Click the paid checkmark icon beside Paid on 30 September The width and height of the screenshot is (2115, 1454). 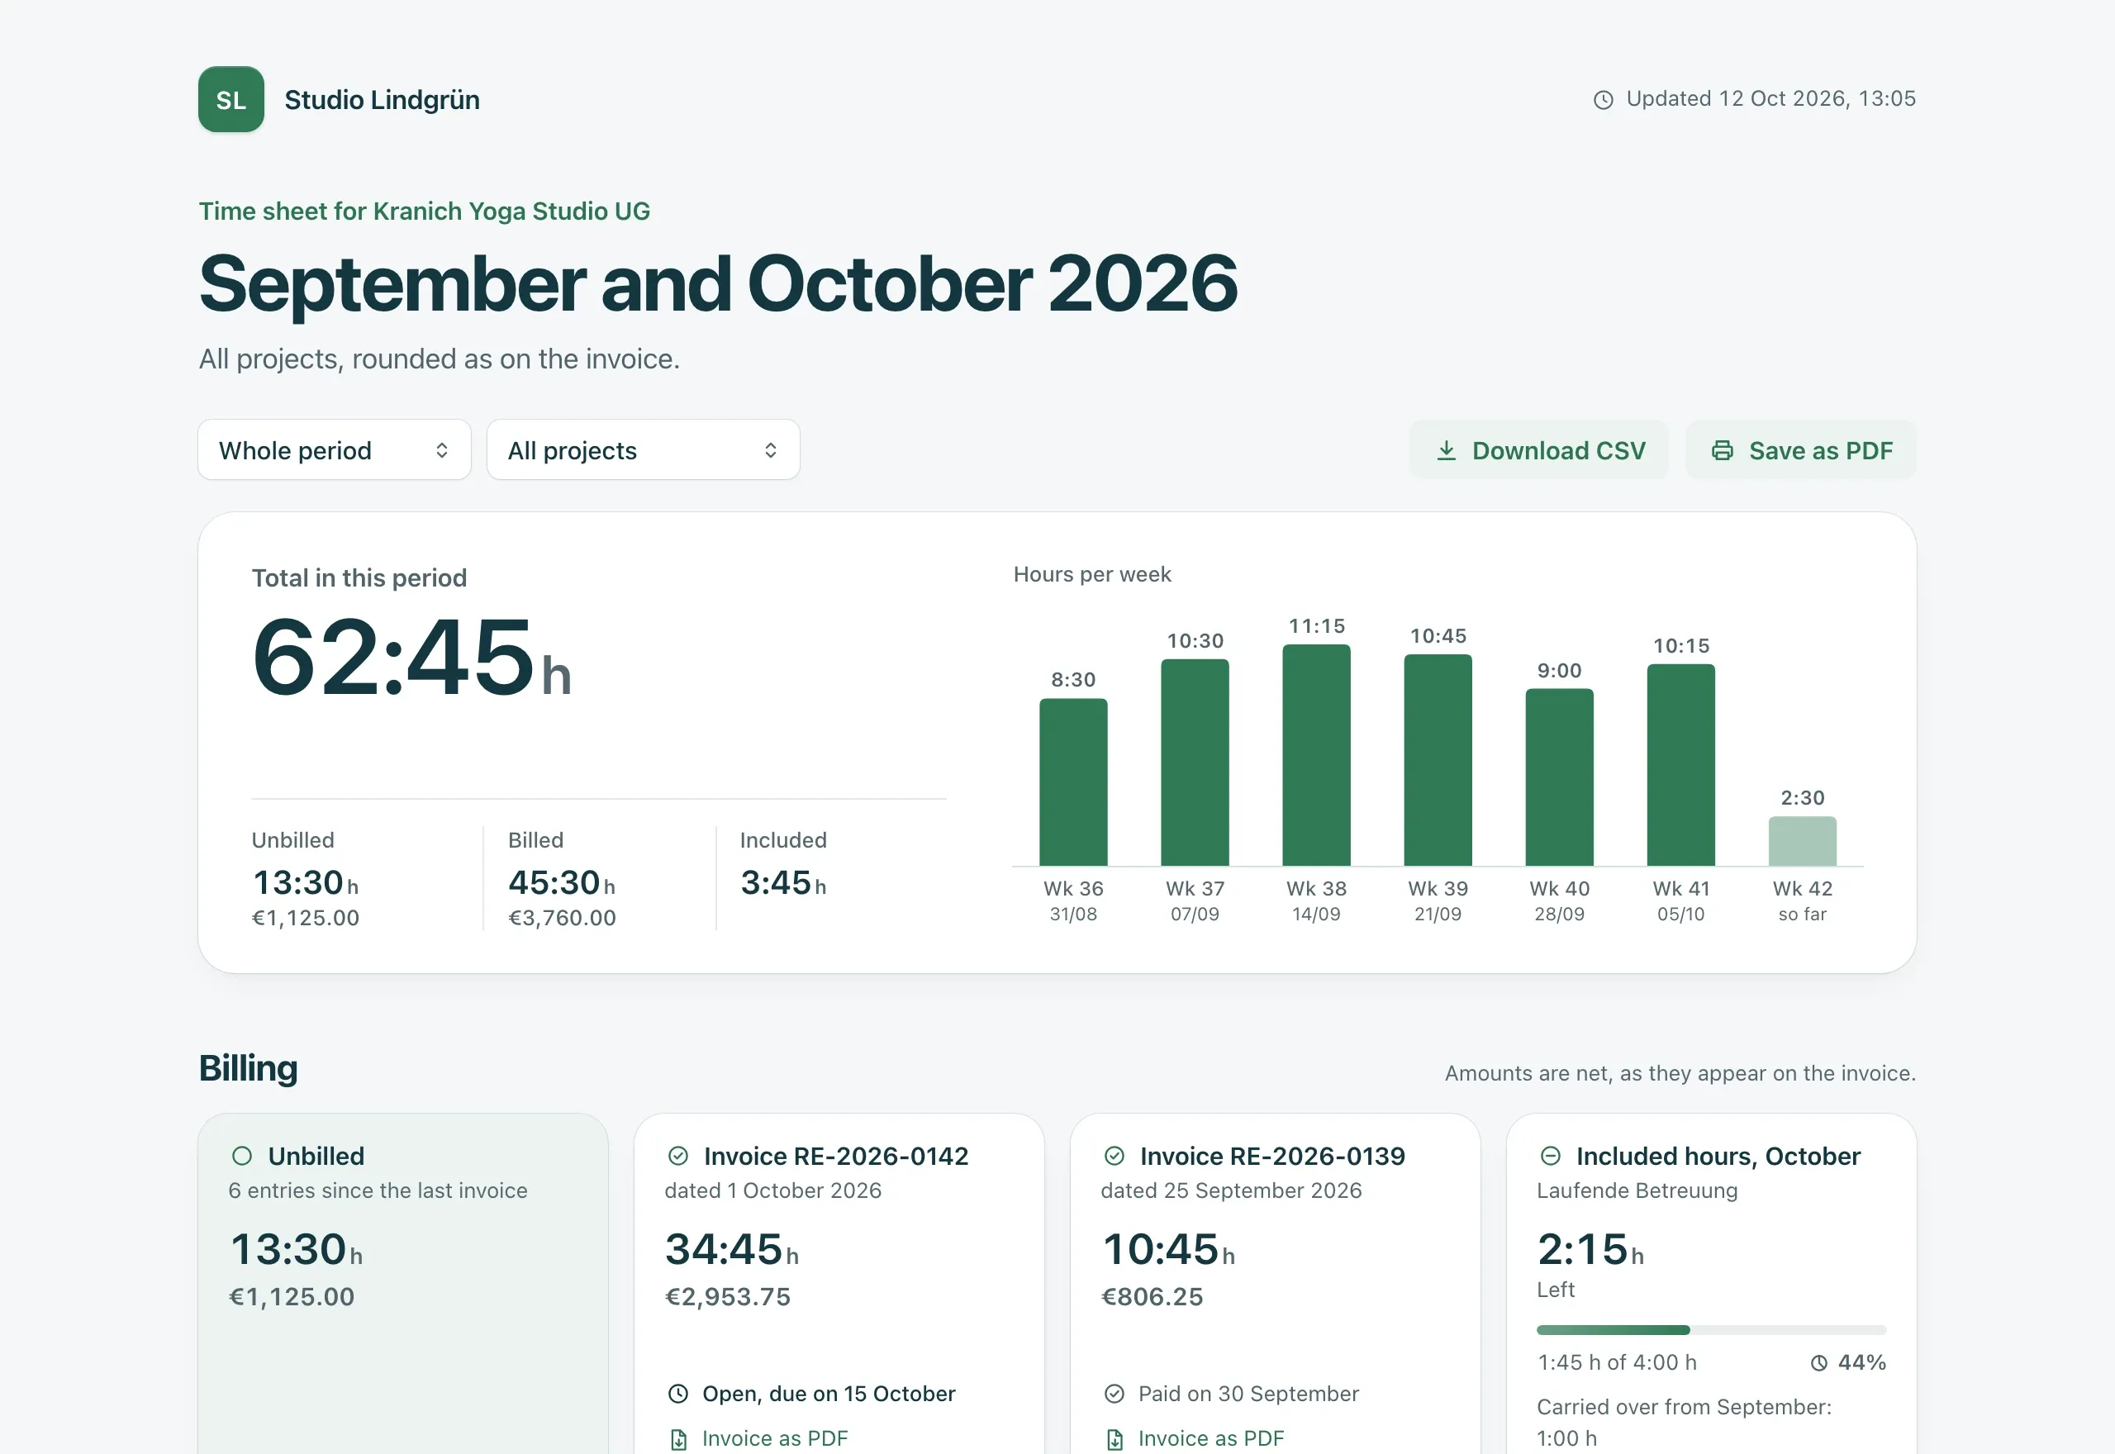click(1115, 1394)
